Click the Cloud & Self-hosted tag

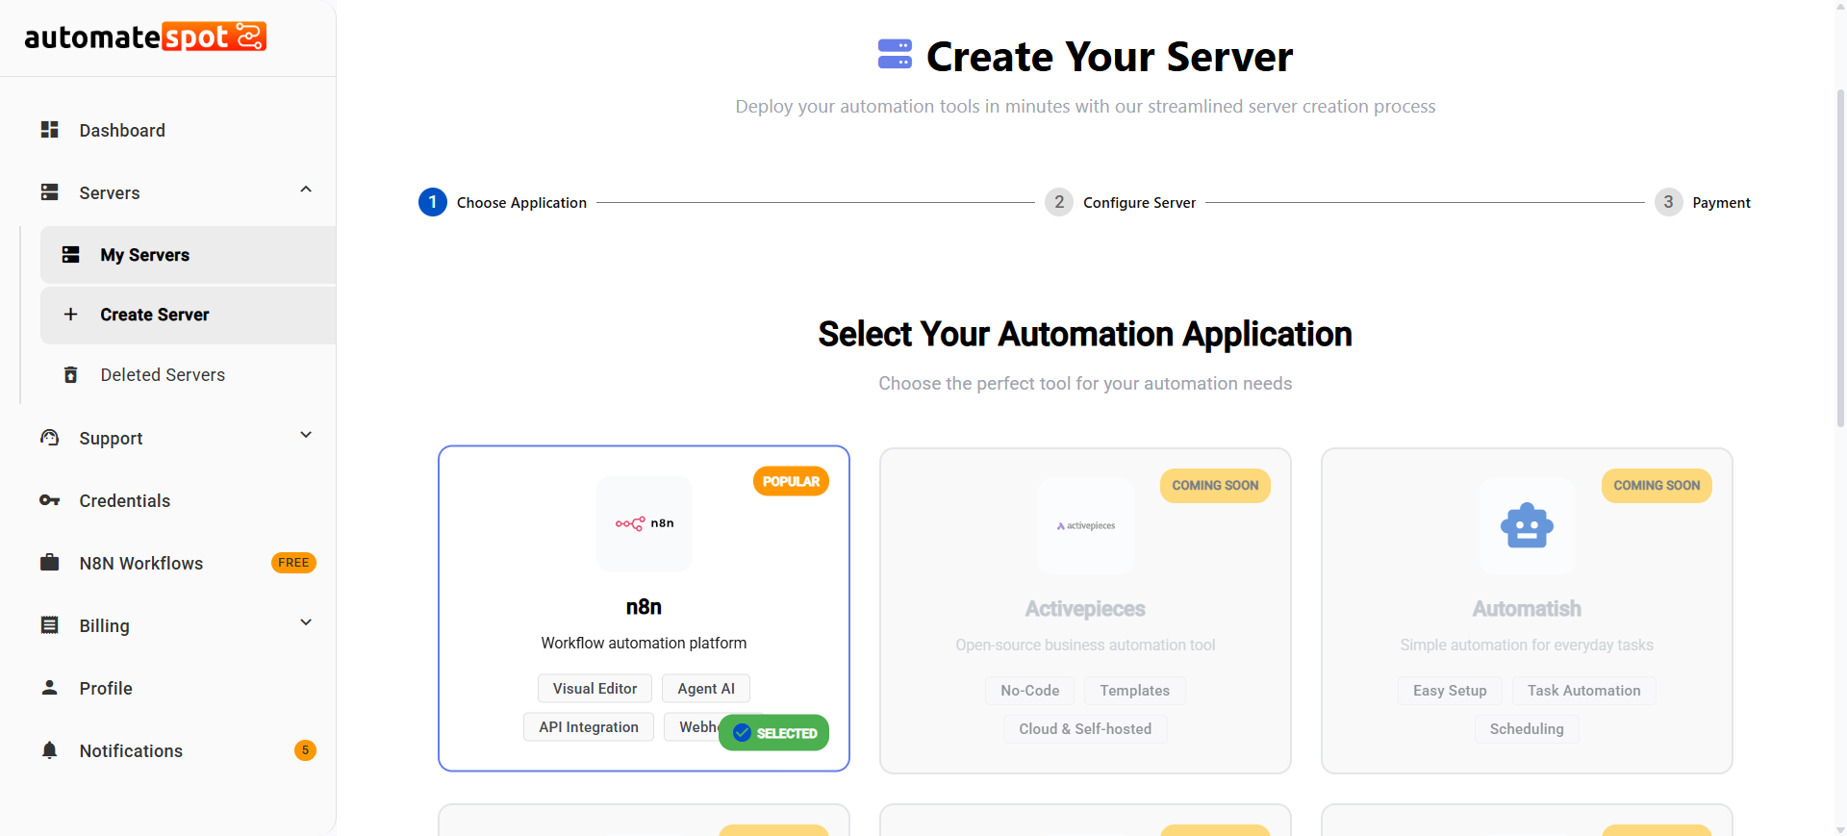click(x=1085, y=729)
